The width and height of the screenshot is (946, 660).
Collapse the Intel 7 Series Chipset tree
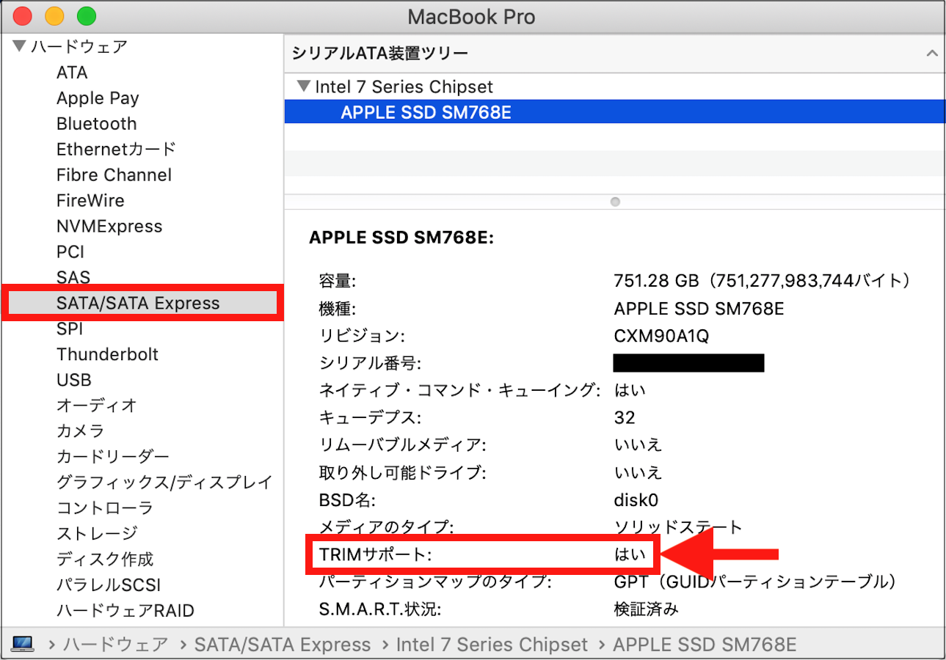(x=304, y=87)
